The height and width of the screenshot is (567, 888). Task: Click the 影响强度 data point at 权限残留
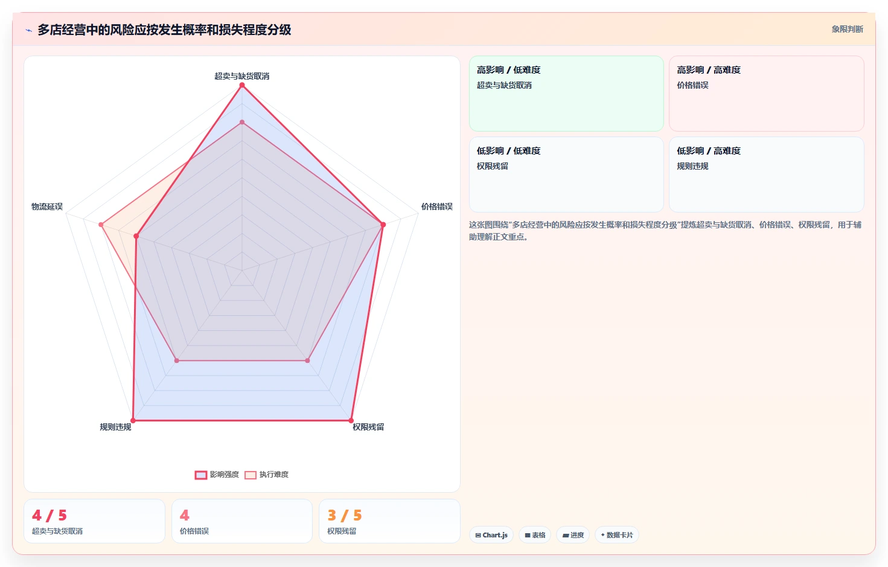pos(351,420)
